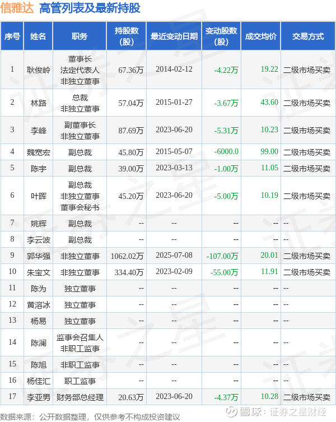Image resolution: width=336 pixels, height=422 pixels.
Task: Click the change value -3.67万
Action: 226,103
